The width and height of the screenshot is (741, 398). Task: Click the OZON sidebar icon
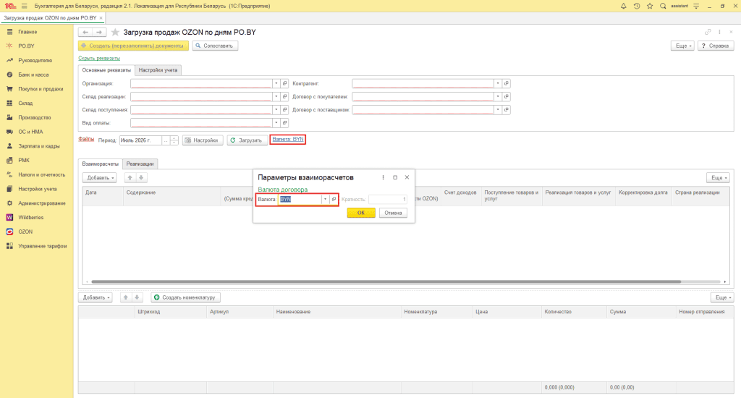(9, 232)
